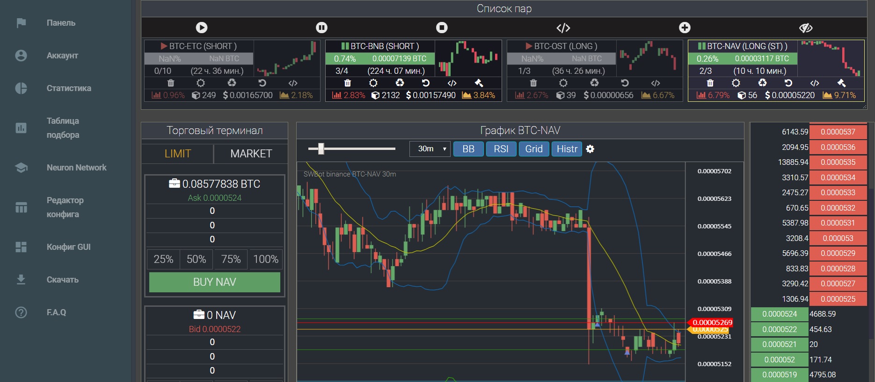Click the Ask 0.0000524 price label
The height and width of the screenshot is (382, 875).
click(215, 198)
